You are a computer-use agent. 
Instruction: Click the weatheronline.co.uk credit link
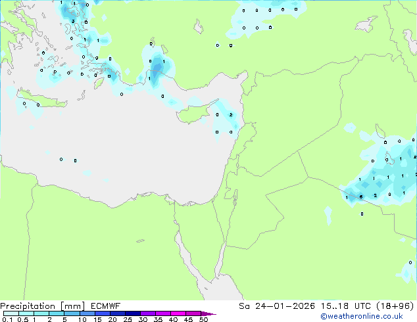pos(362,316)
